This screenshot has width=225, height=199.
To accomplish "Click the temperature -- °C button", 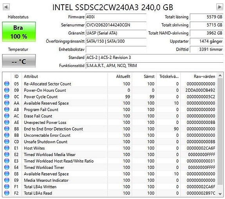I will [19, 61].
